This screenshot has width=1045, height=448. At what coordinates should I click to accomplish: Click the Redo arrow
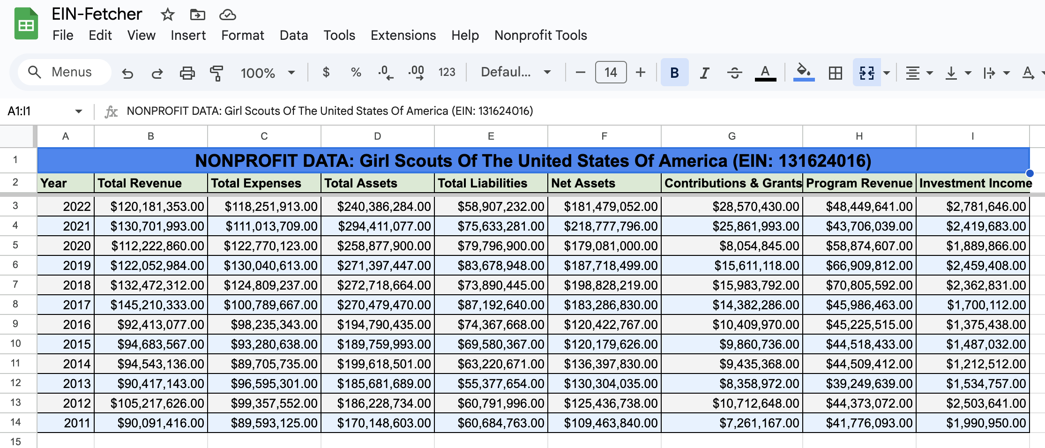pyautogui.click(x=157, y=73)
